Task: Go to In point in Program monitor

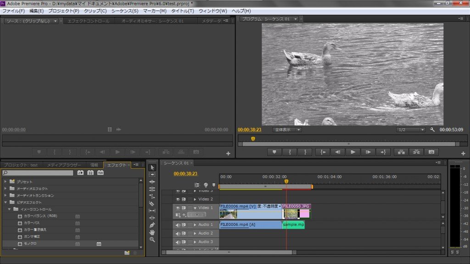Action: (x=323, y=152)
